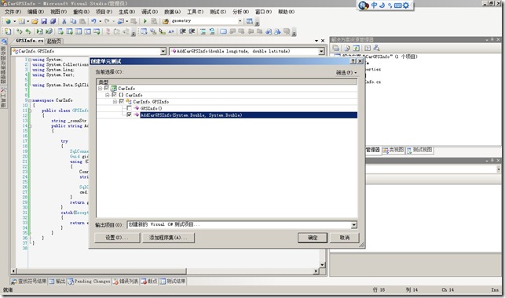Click IME soft keyboard icon in language bar

(397, 5)
